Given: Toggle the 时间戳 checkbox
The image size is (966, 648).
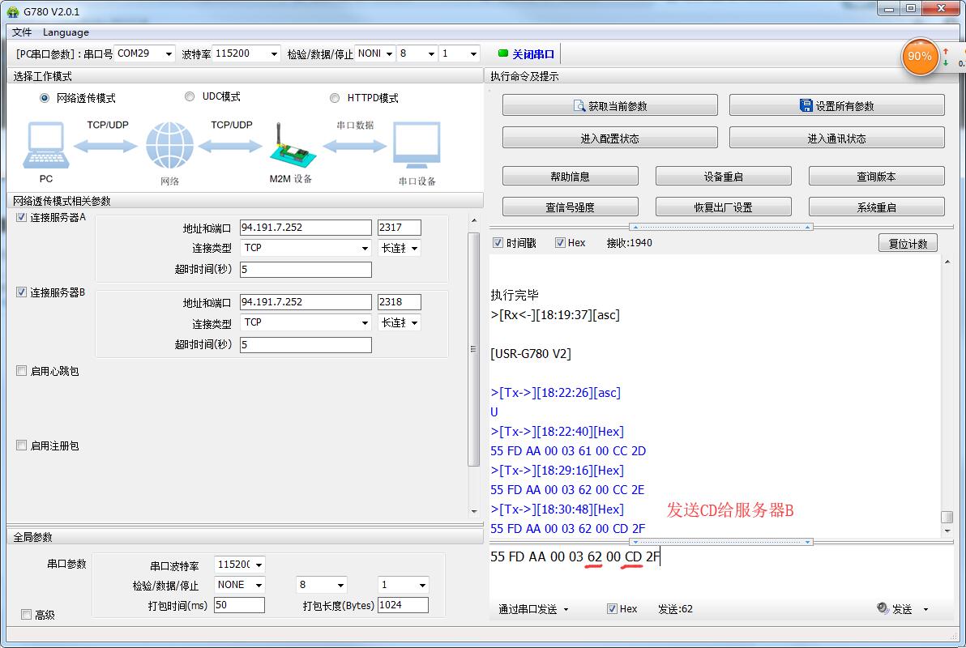Looking at the screenshot, I should pos(498,242).
